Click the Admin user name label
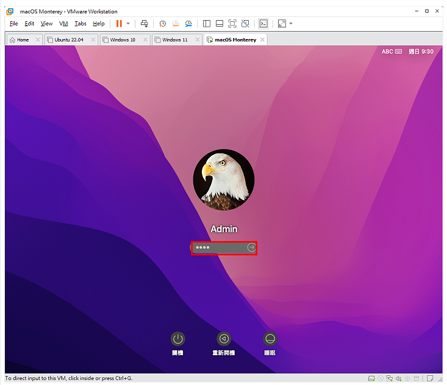 tap(224, 229)
